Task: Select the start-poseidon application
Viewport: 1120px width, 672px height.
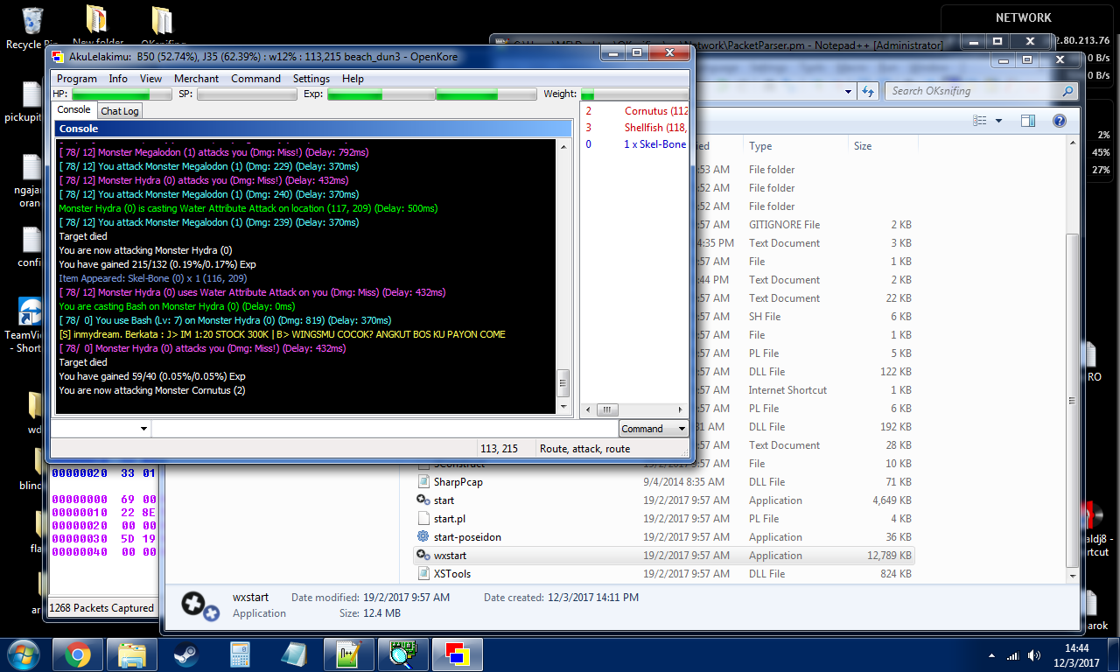Action: (x=665, y=537)
